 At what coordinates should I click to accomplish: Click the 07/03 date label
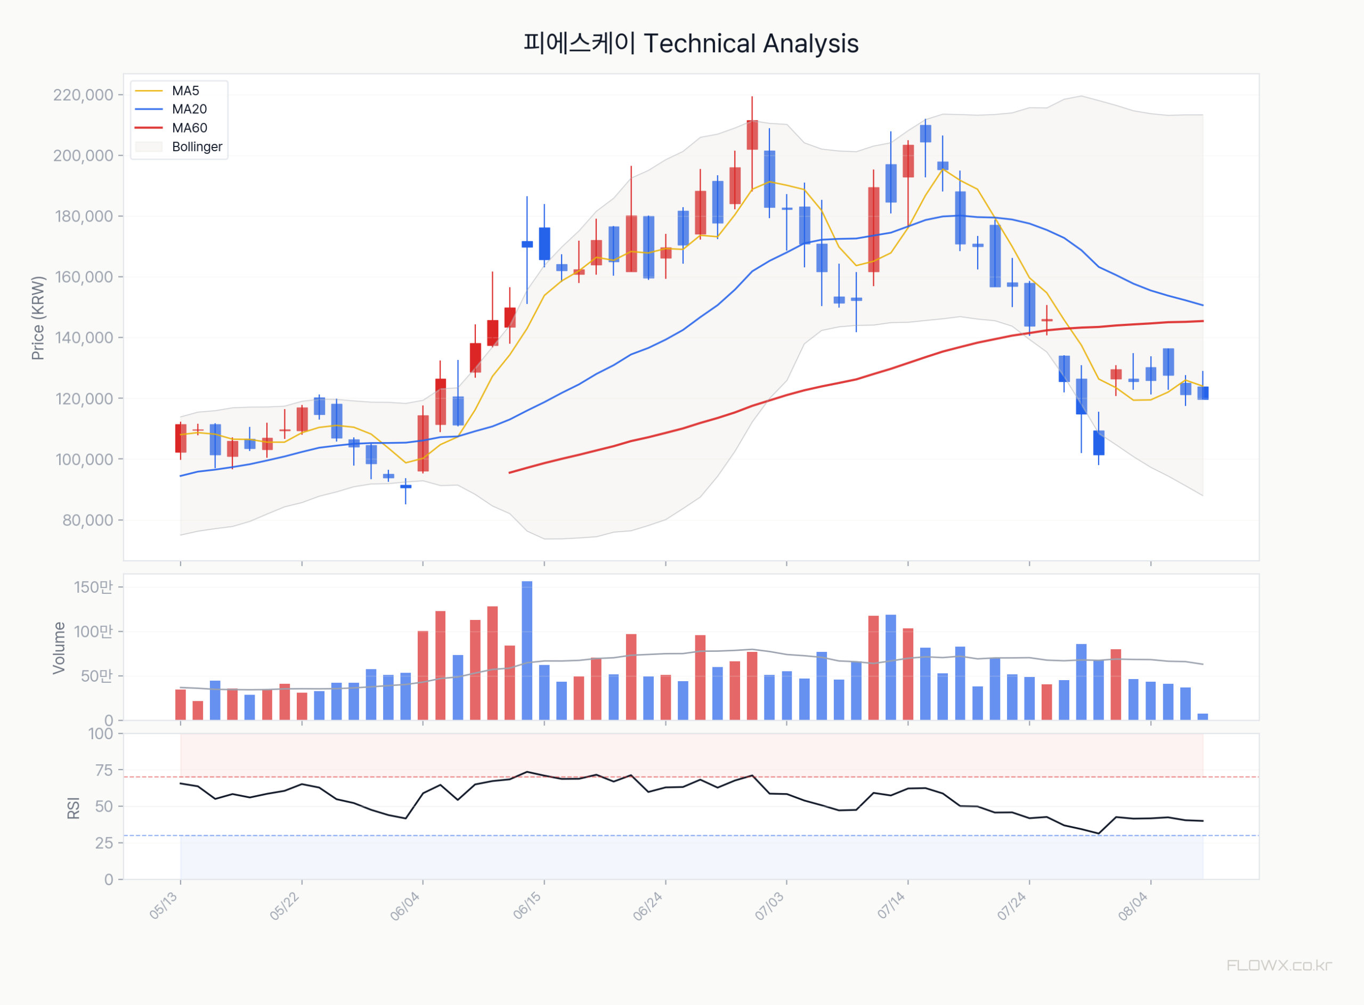[770, 906]
